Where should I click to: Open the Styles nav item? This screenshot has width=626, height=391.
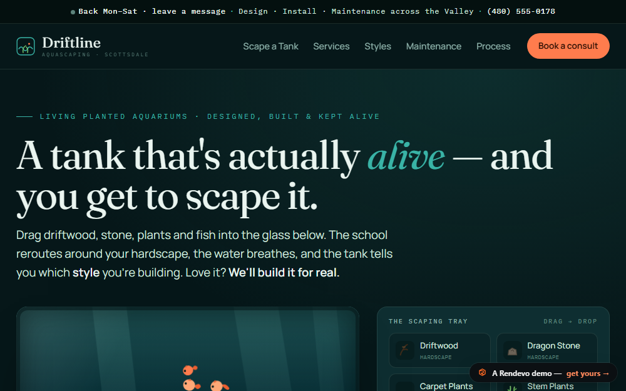coord(377,46)
